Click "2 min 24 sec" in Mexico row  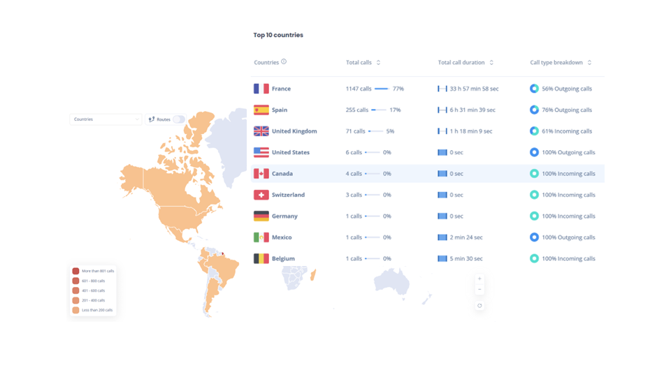(466, 237)
